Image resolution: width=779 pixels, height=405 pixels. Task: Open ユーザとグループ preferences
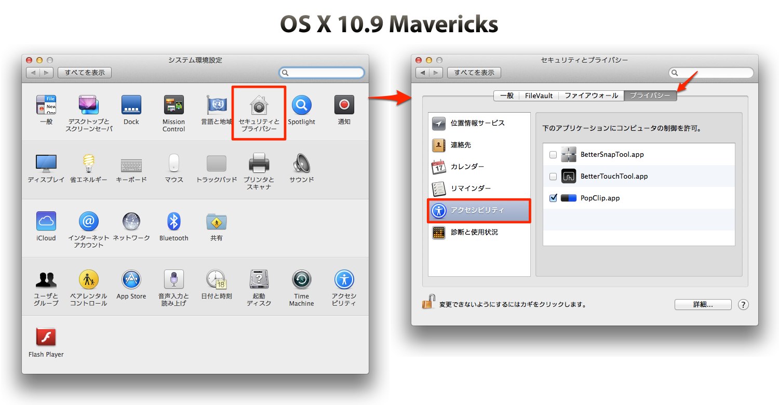[x=46, y=280]
